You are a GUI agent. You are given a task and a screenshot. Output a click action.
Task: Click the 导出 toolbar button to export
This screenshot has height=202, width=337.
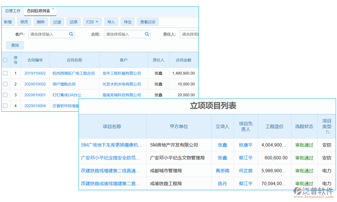pyautogui.click(x=127, y=22)
